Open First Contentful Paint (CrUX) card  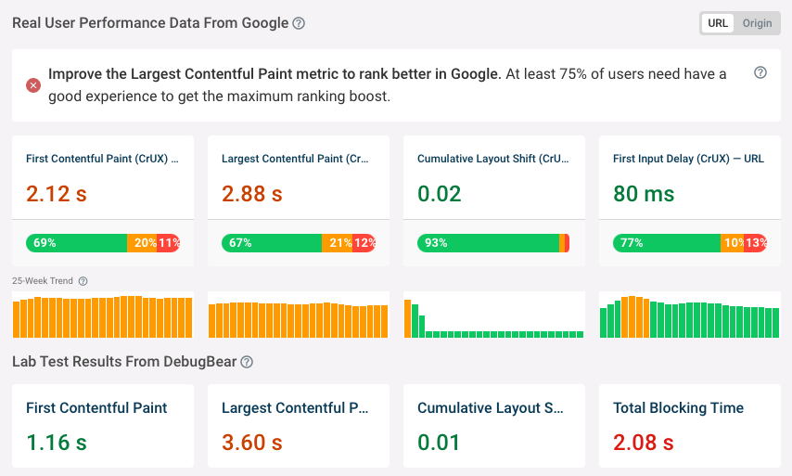[x=102, y=160]
